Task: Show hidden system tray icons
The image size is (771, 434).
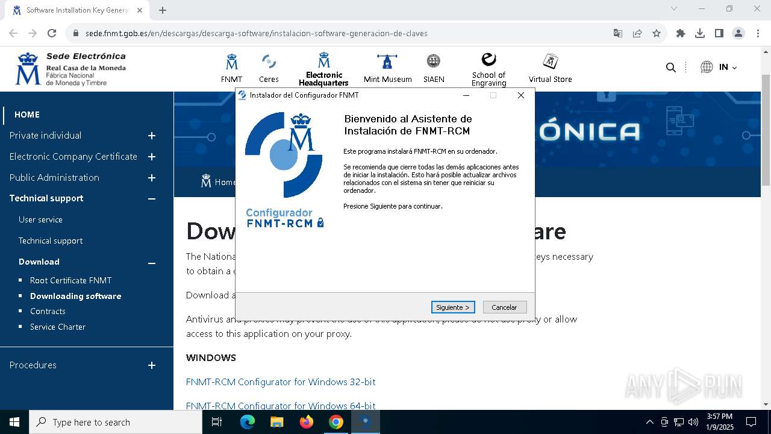Action: point(649,422)
